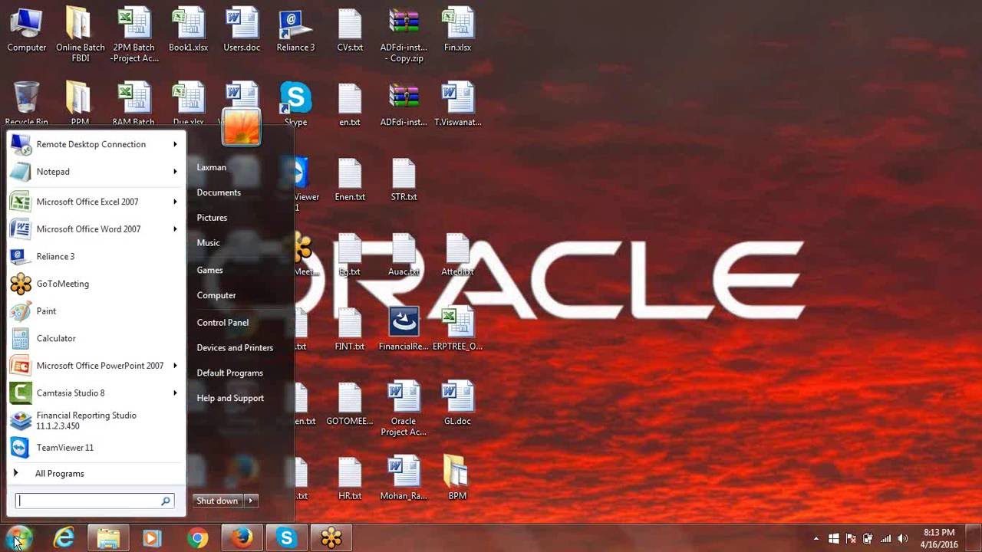Expand PowerPoint 2007 recent files arrow
Image resolution: width=982 pixels, height=552 pixels.
click(175, 366)
